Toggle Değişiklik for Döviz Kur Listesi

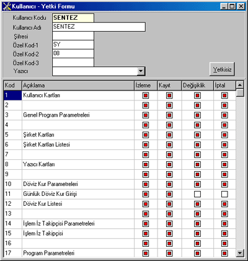tap(197, 204)
